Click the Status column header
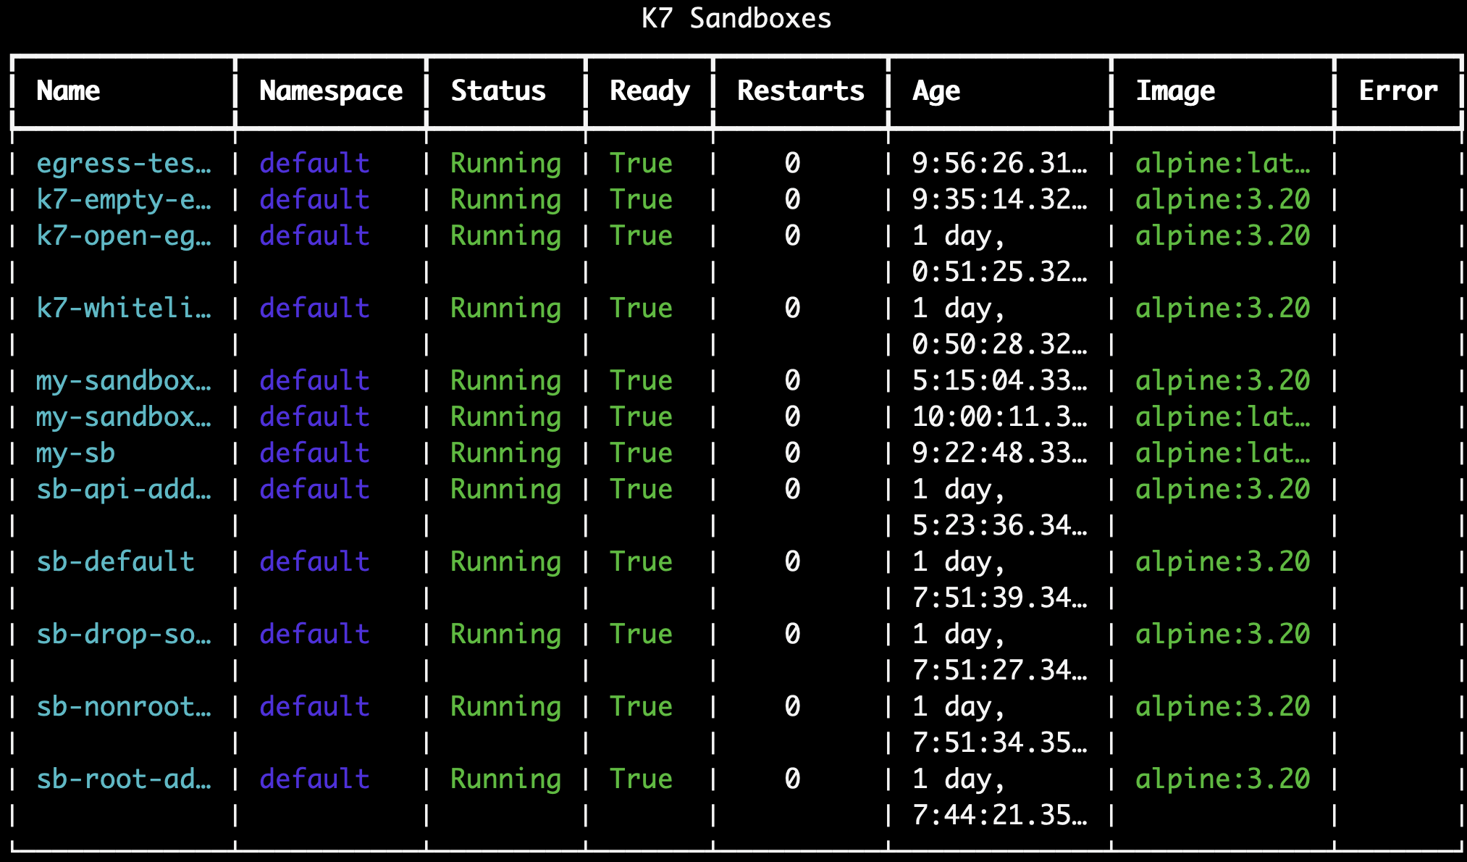The width and height of the screenshot is (1467, 862). tap(499, 91)
